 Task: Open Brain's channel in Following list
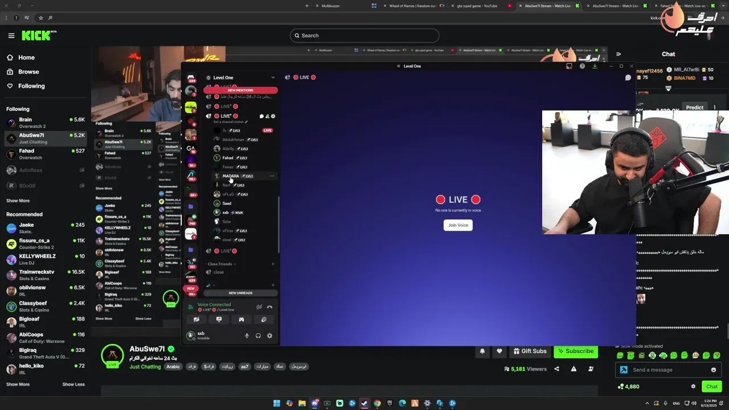pos(46,122)
